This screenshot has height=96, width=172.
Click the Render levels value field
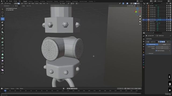(x=162, y=49)
